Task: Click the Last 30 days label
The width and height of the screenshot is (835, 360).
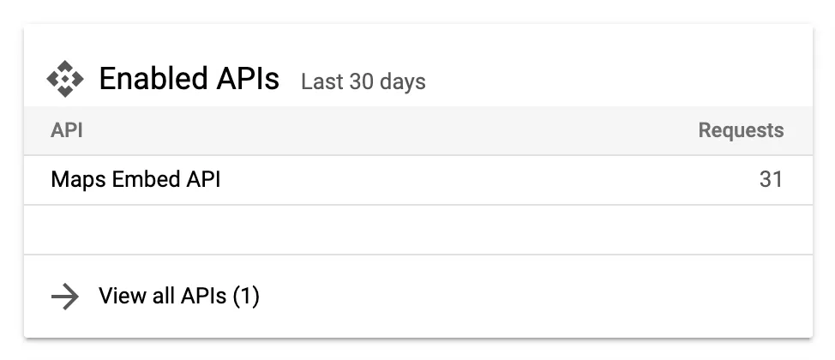Action: pos(363,82)
